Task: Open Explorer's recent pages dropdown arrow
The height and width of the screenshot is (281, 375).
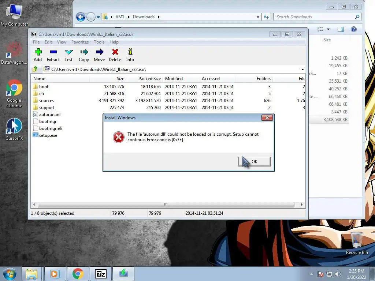Action: tap(98, 17)
